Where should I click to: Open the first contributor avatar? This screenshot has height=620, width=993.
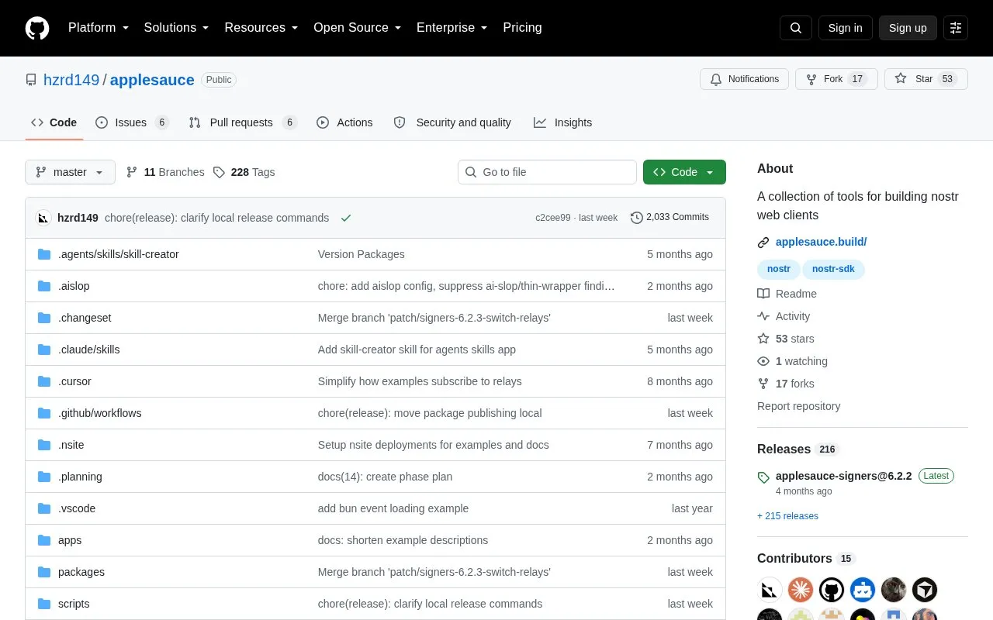tap(770, 590)
